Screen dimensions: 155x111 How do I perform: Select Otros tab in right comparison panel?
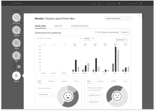(x=126, y=81)
